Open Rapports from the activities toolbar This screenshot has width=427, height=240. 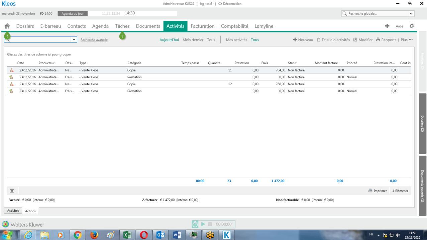(386, 40)
